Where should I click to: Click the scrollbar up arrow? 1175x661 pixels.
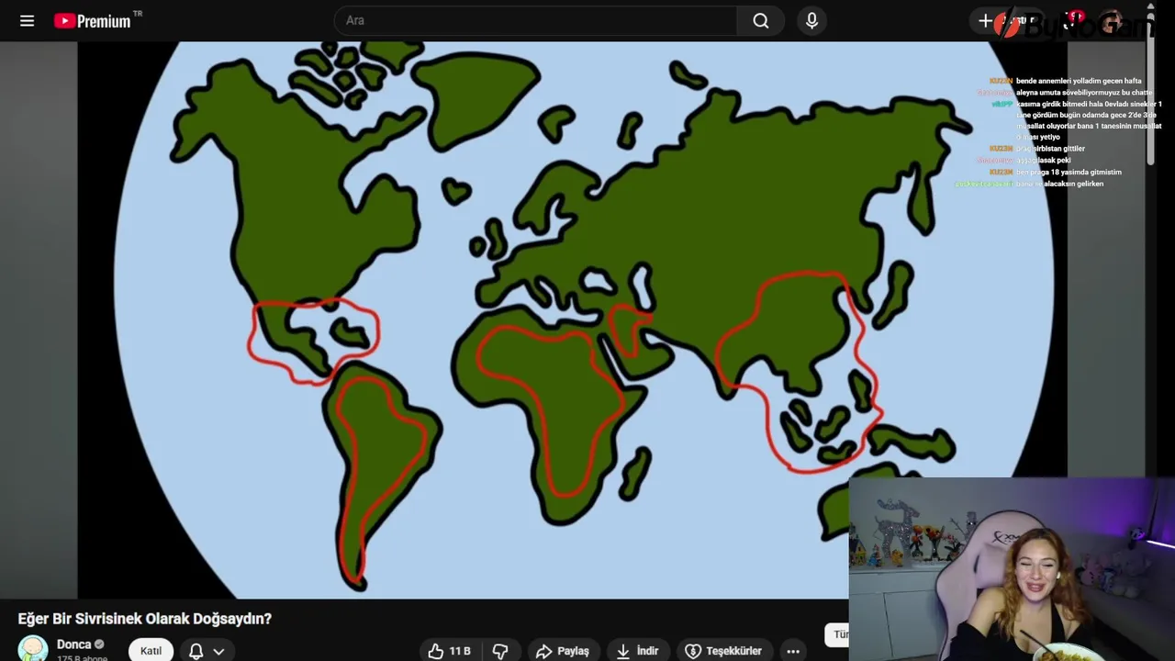pyautogui.click(x=1151, y=6)
